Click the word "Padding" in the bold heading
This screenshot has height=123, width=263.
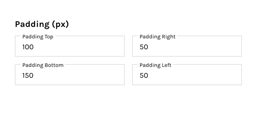[32, 24]
